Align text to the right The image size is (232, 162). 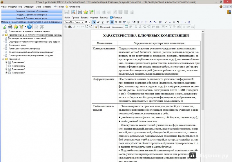point(116,22)
